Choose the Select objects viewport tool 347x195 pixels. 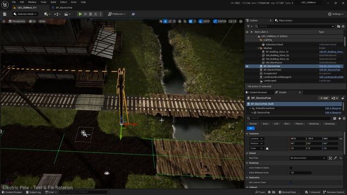161,22
